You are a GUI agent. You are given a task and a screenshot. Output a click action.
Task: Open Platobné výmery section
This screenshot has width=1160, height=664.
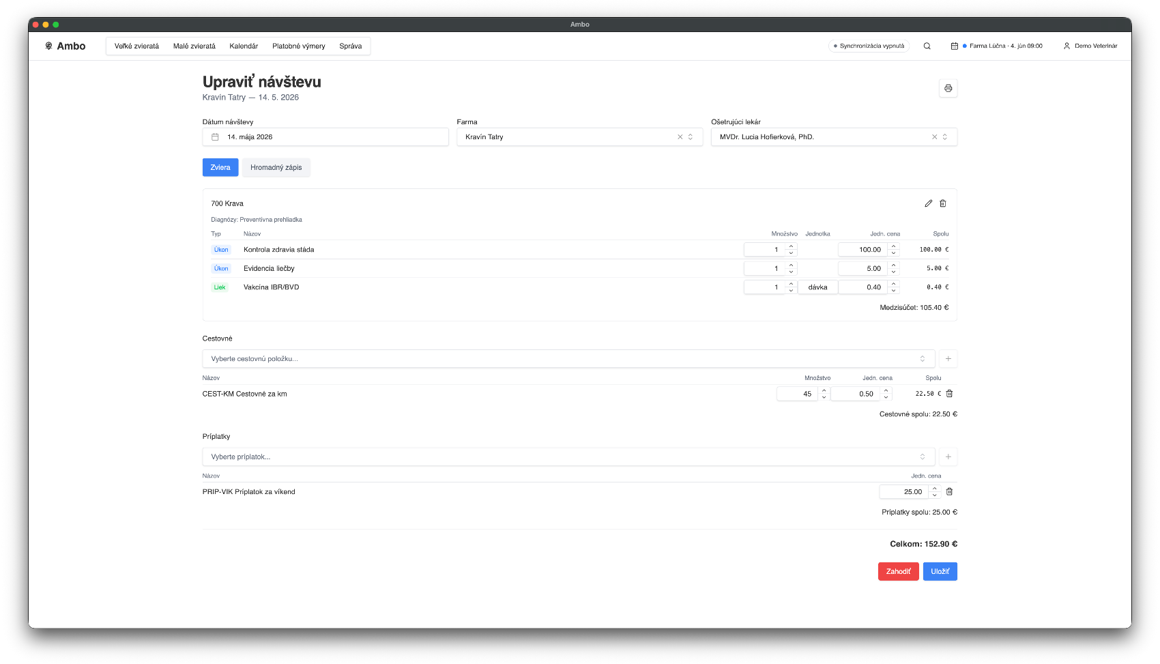(x=299, y=46)
